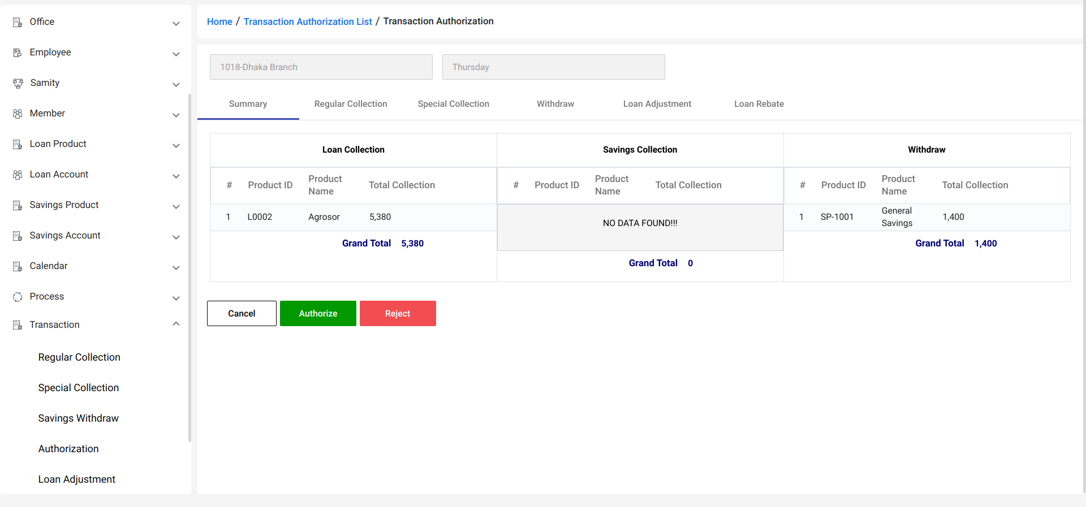Open Transaction Authorization List breadcrumb link
The image size is (1086, 507).
308,21
